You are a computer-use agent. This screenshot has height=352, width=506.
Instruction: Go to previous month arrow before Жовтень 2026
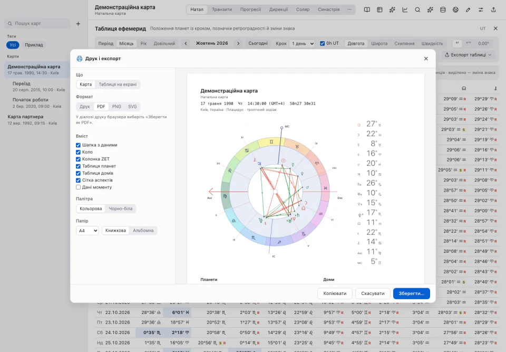coord(186,43)
